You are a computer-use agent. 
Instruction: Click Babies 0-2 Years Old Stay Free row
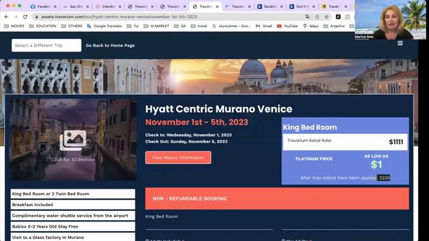[73, 226]
